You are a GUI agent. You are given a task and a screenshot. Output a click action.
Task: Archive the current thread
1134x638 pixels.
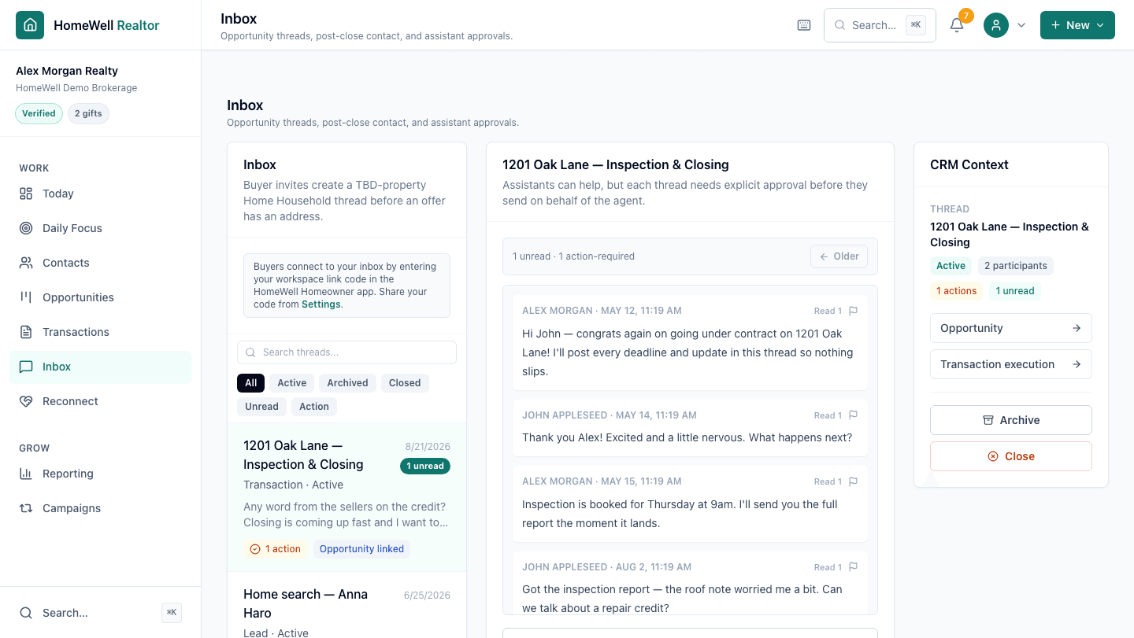point(1011,420)
